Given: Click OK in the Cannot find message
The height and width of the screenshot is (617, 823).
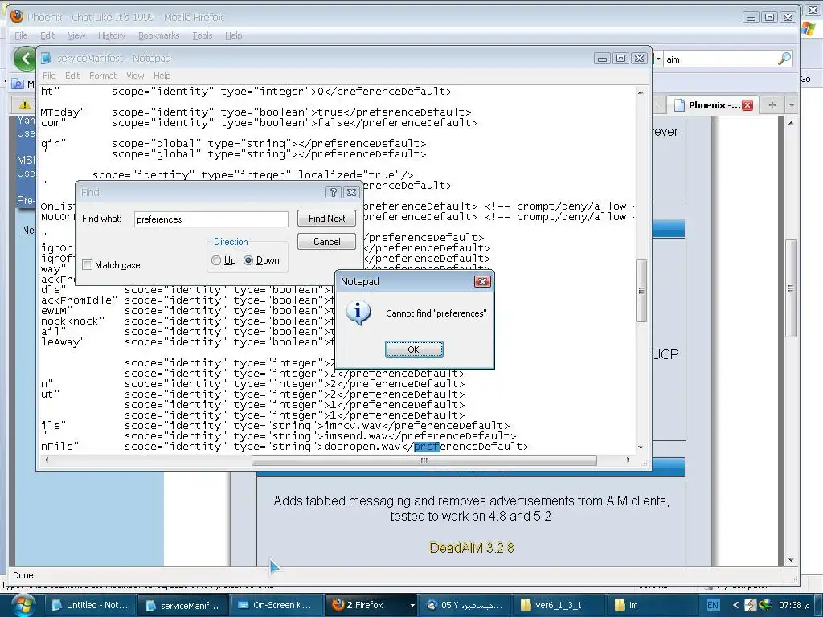Looking at the screenshot, I should coord(414,349).
